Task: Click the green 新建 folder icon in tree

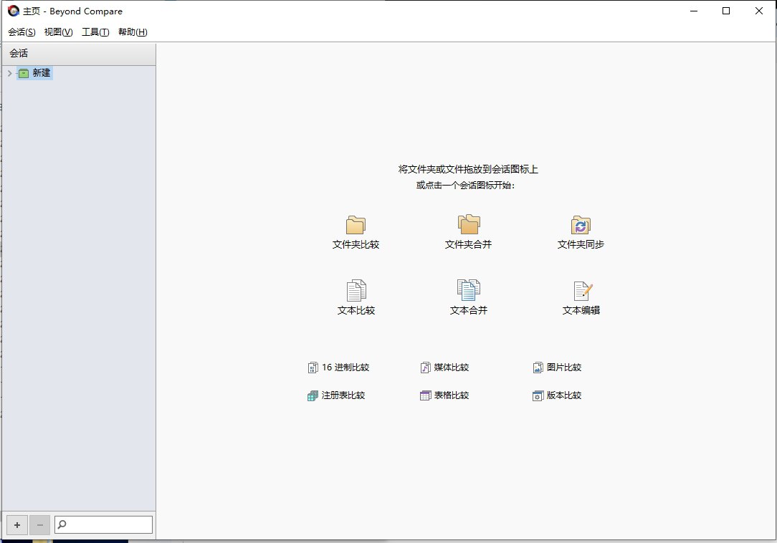Action: coord(23,73)
